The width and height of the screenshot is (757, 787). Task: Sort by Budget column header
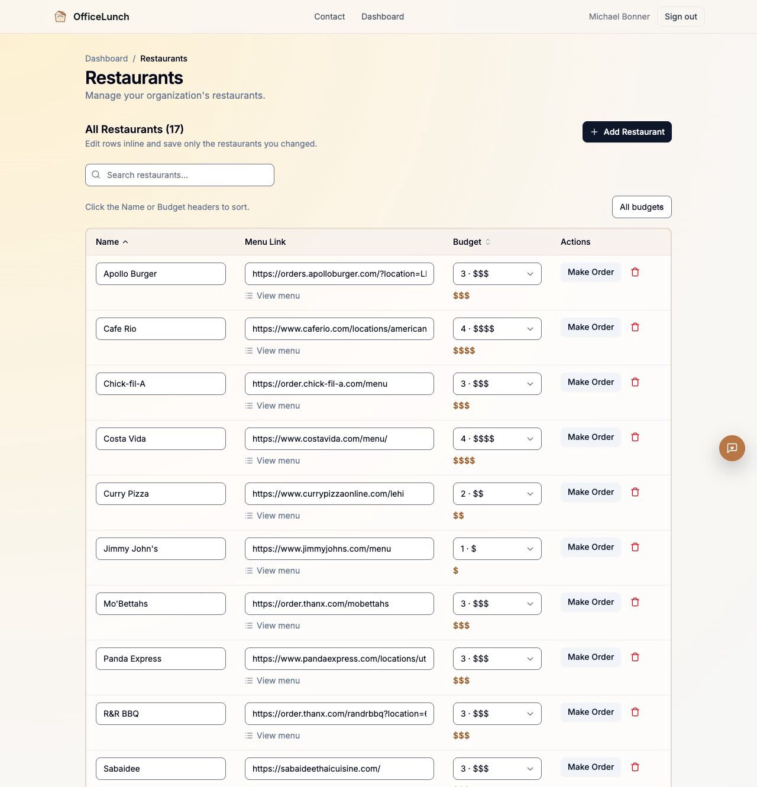471,242
